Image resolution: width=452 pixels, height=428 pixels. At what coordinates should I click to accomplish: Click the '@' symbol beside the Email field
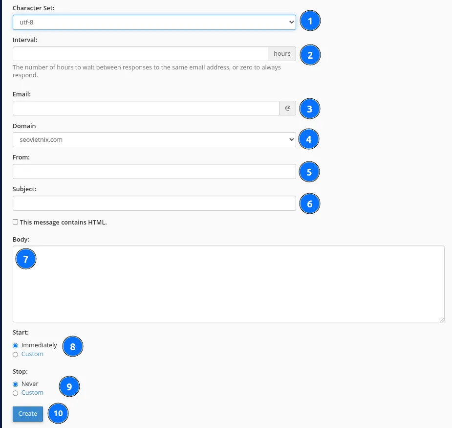(x=287, y=108)
